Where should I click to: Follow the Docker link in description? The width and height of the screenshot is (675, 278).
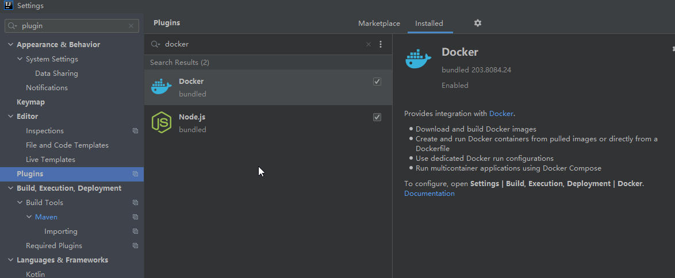point(501,114)
